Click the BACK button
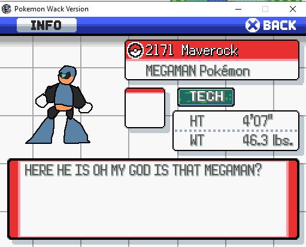 pyautogui.click(x=271, y=25)
